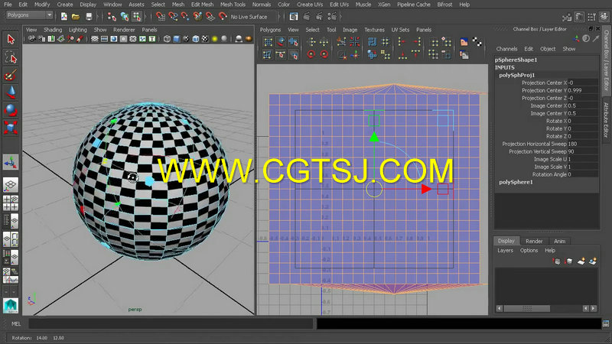Select the arrow Select tool in toolbox

[11, 40]
